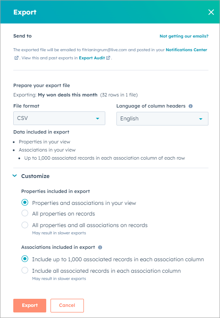Click the orange Export button
This screenshot has height=318, width=220.
click(x=30, y=306)
